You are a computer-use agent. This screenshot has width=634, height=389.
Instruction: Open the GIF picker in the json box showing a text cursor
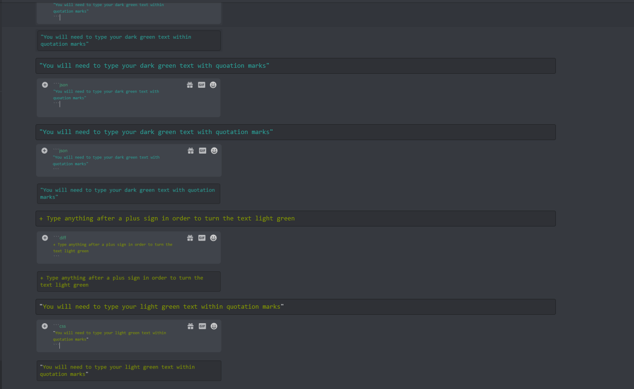tap(202, 85)
